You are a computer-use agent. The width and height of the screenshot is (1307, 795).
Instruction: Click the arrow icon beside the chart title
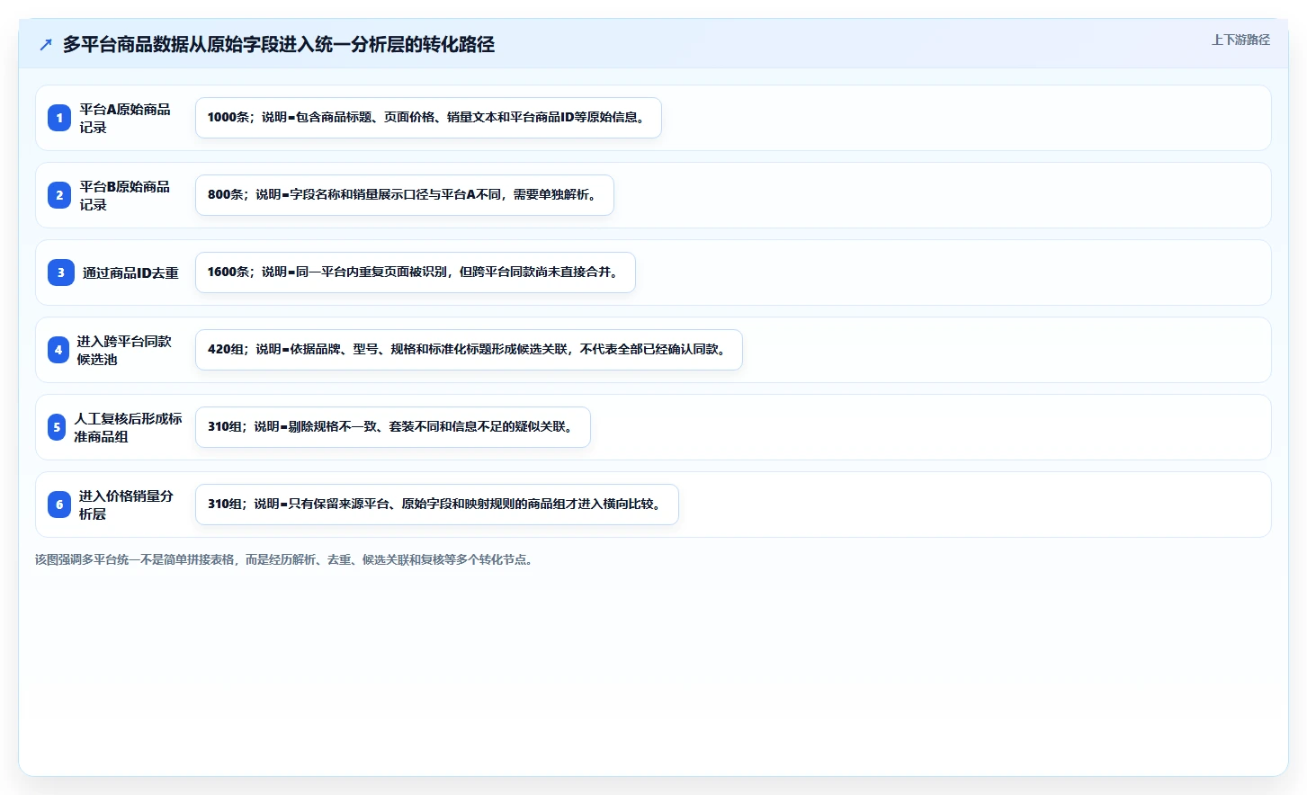click(x=46, y=44)
